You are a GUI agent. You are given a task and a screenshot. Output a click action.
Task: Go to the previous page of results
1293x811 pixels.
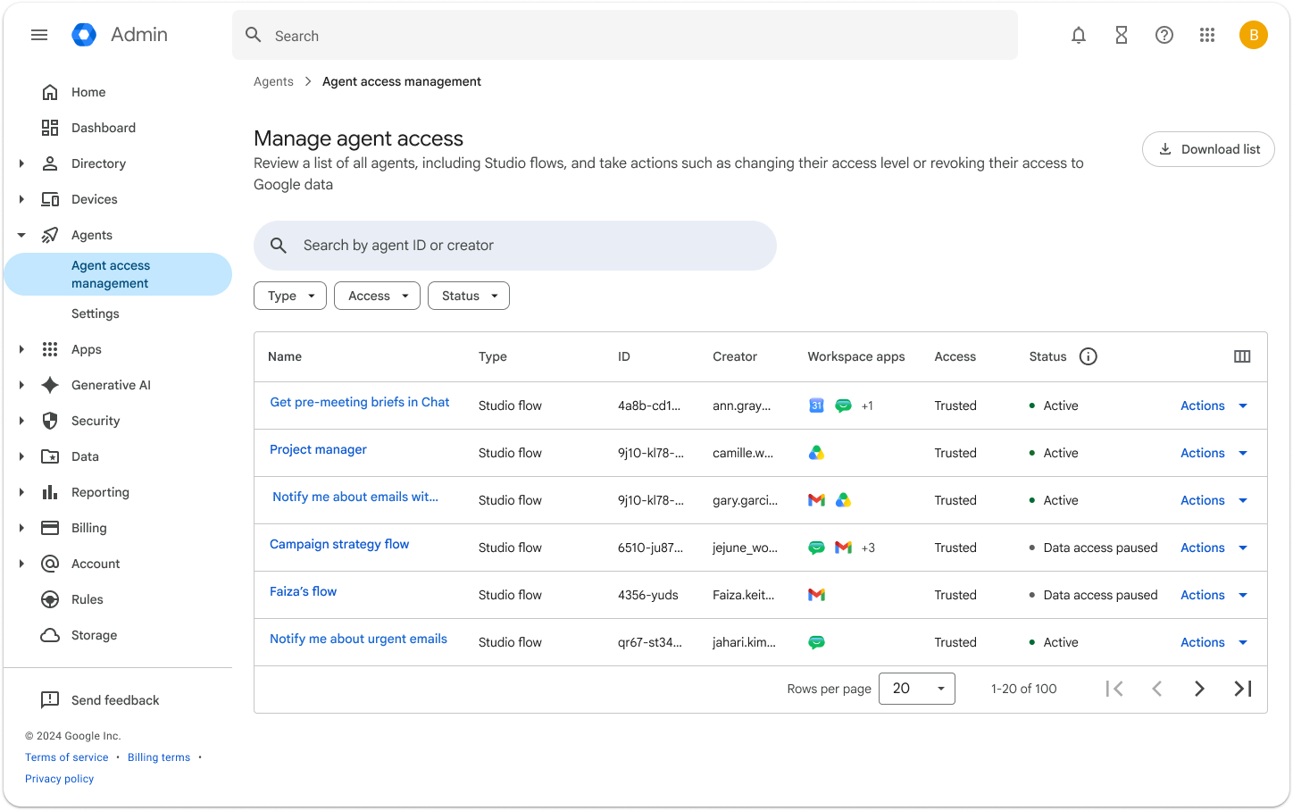pyautogui.click(x=1157, y=689)
